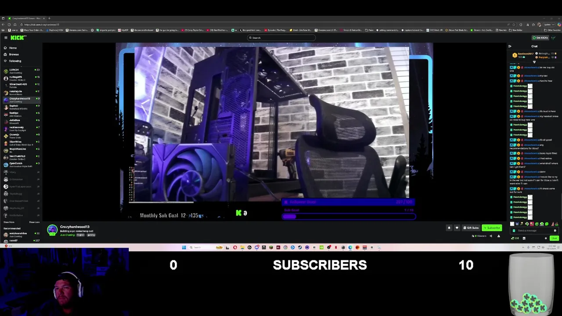Click the Get KICKs button

point(540,38)
